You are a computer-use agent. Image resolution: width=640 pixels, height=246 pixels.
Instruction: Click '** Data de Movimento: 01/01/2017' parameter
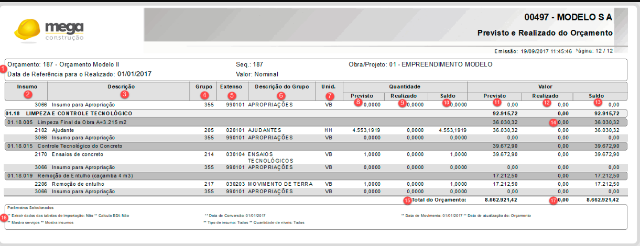tap(432, 216)
